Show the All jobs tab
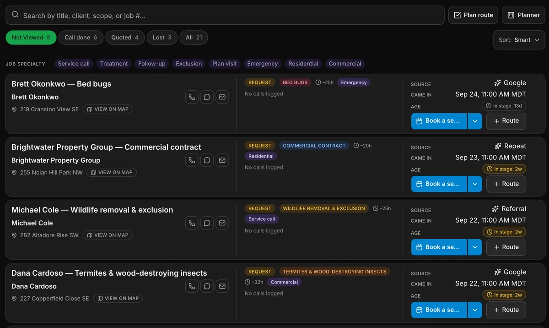 [194, 38]
